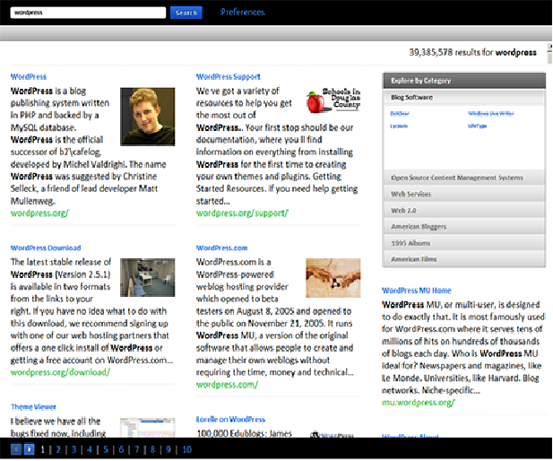
Task: Click the red apple Schools logo thumbnail
Action: (x=333, y=100)
